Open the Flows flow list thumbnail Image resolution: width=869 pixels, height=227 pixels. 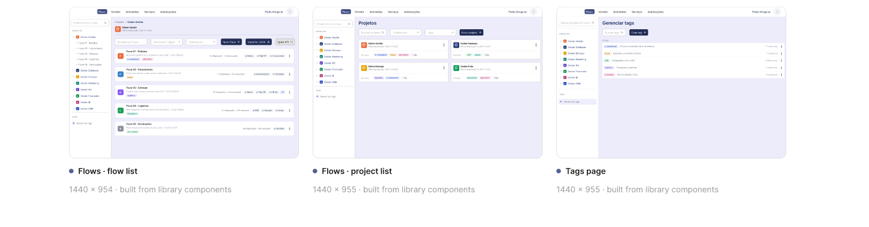(184, 83)
